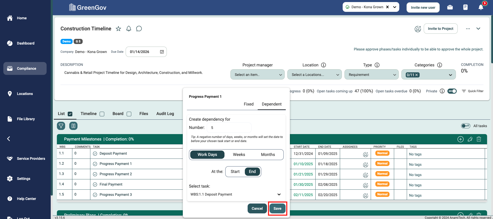Switch to the Fixed tab

tap(249, 104)
